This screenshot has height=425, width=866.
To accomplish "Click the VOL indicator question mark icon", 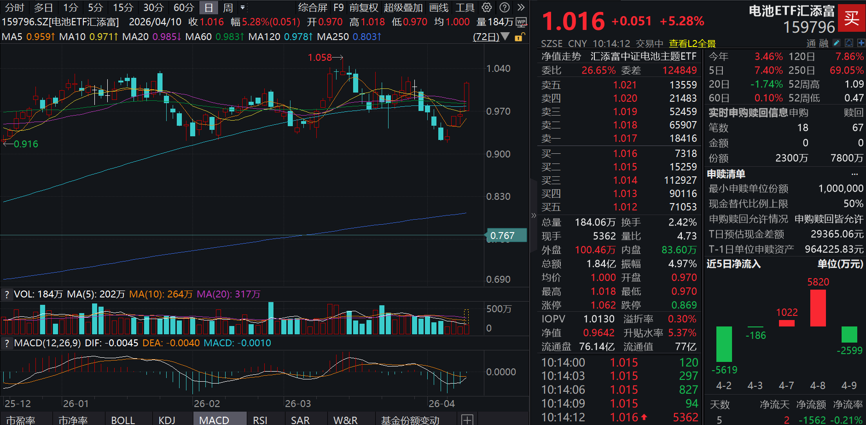I will point(6,294).
